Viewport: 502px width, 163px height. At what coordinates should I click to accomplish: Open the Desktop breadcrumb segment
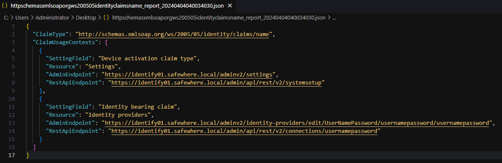pos(86,17)
